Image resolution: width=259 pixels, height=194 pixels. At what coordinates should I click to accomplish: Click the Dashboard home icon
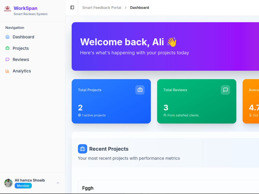point(8,37)
